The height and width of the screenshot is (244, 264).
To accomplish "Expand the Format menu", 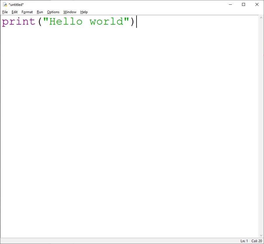I will 27,12.
